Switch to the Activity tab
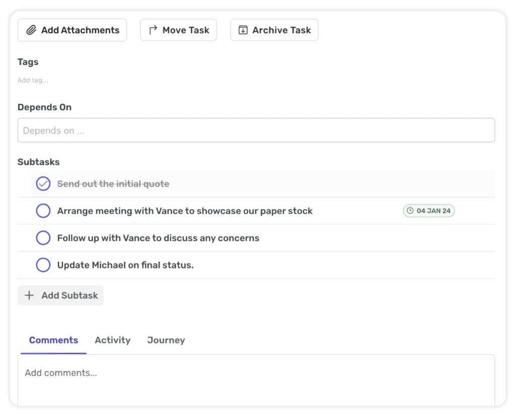 click(x=112, y=340)
